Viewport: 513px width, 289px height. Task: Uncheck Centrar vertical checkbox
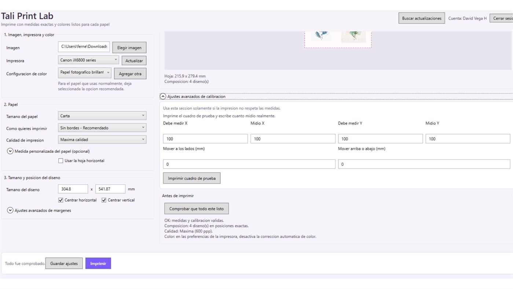click(x=104, y=200)
